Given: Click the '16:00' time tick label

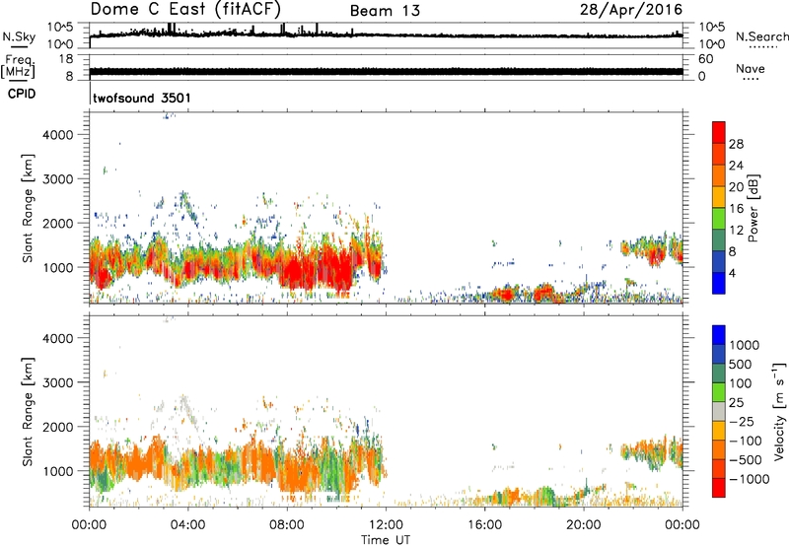Looking at the screenshot, I should coord(484,525).
